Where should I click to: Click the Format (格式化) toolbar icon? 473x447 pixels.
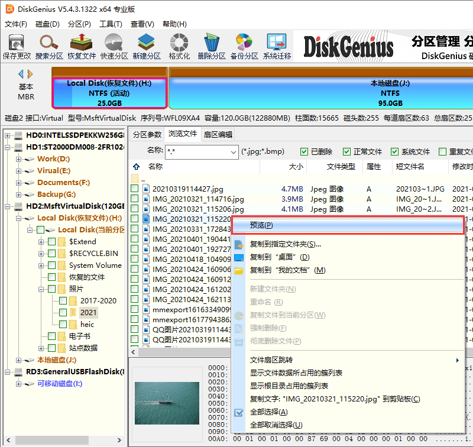(x=179, y=42)
